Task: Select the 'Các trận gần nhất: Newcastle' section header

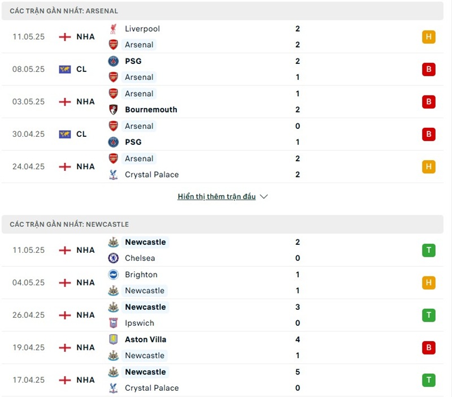Action: (69, 225)
